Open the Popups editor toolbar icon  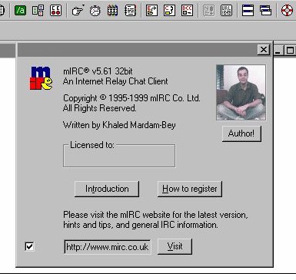[38, 10]
